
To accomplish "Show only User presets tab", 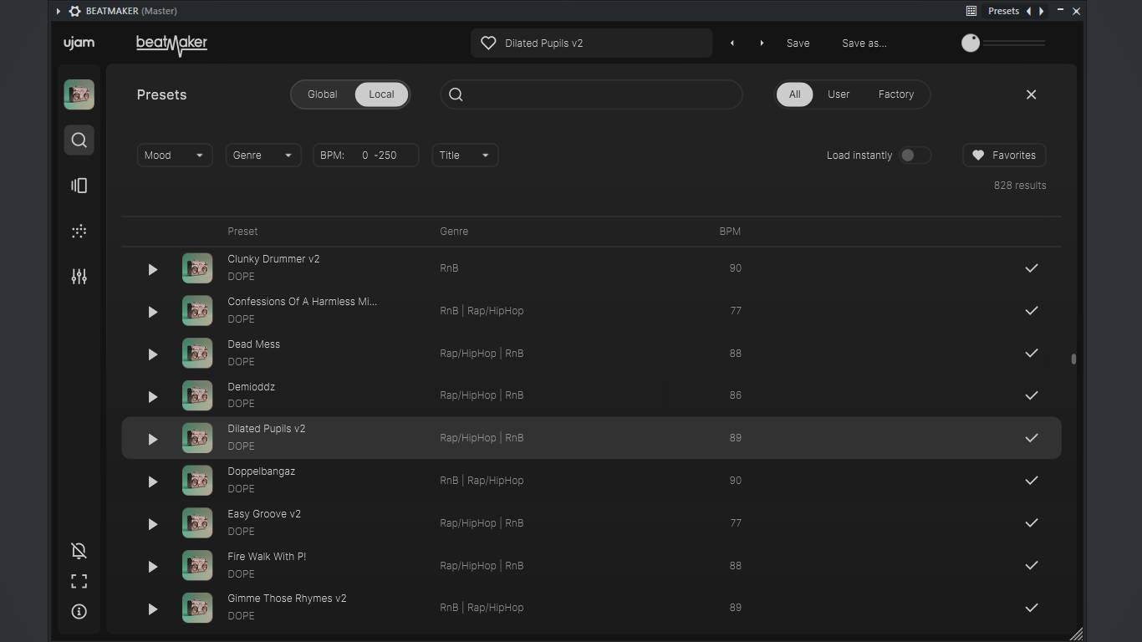I will click(839, 94).
